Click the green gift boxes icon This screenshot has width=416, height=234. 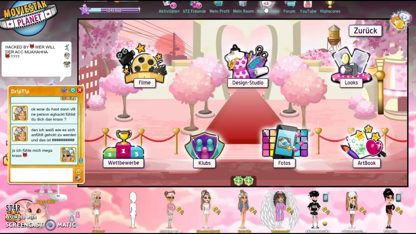click(243, 181)
